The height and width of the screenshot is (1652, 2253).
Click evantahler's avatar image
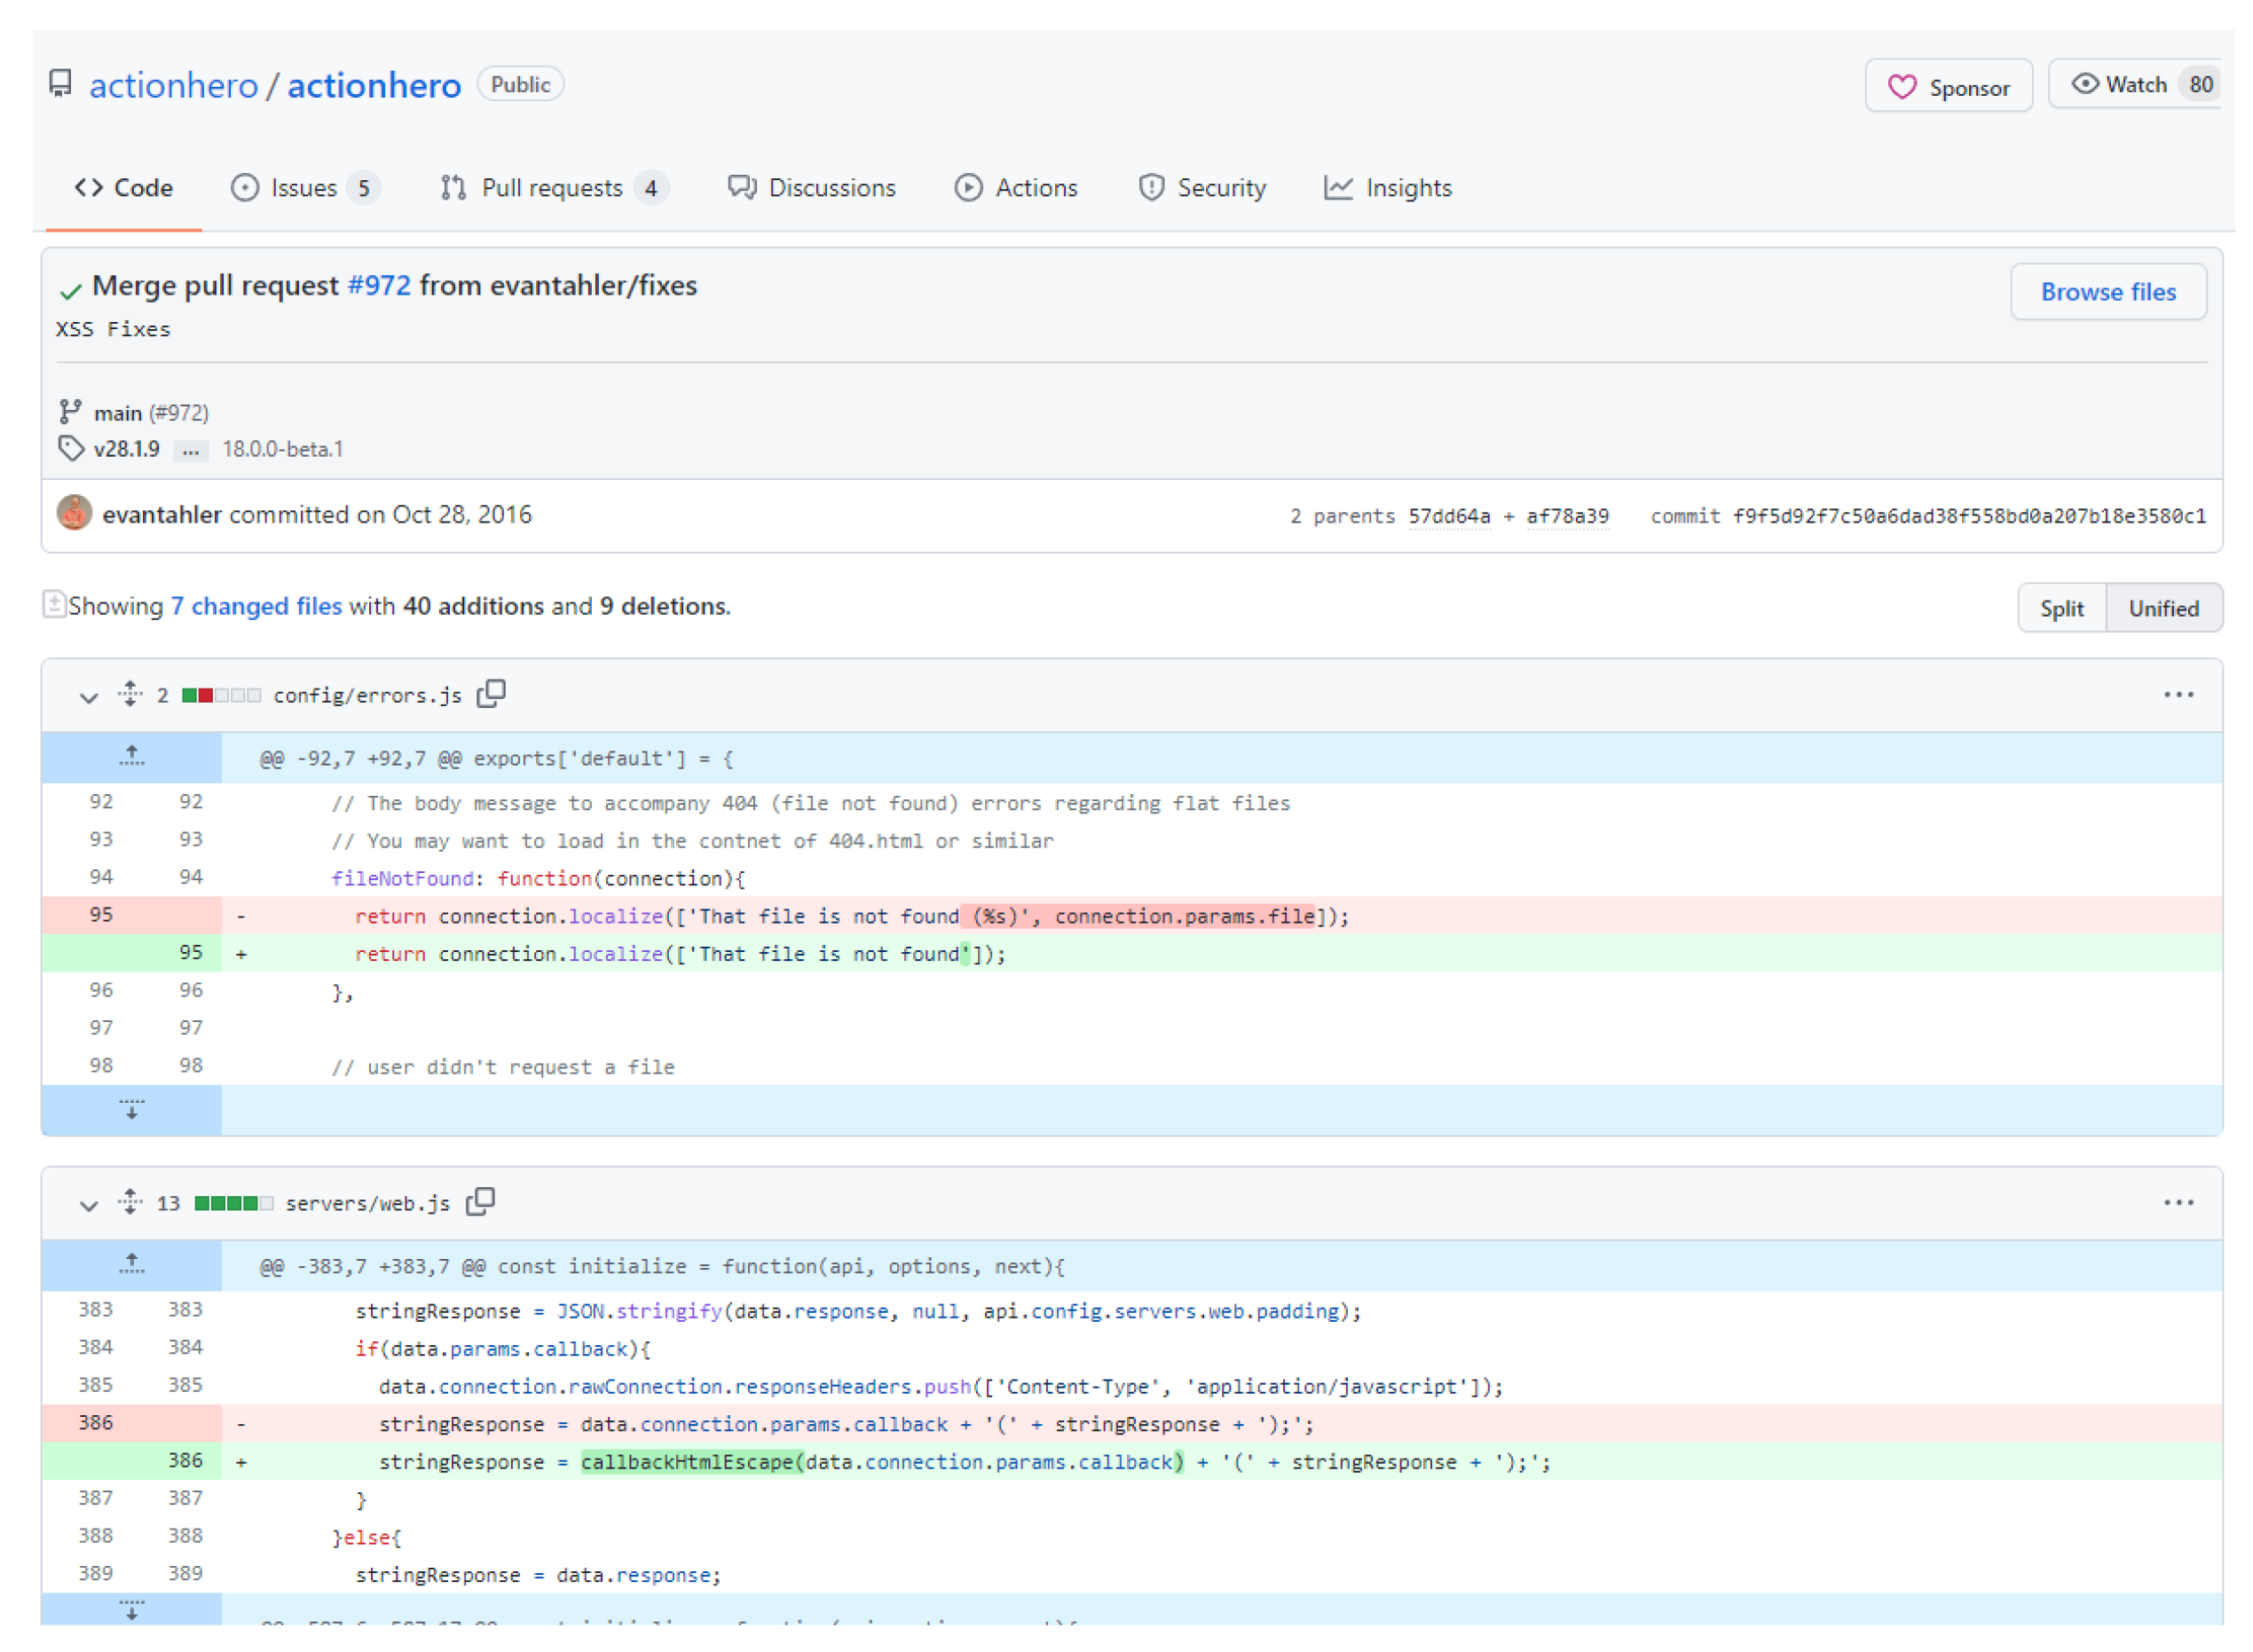click(x=74, y=513)
